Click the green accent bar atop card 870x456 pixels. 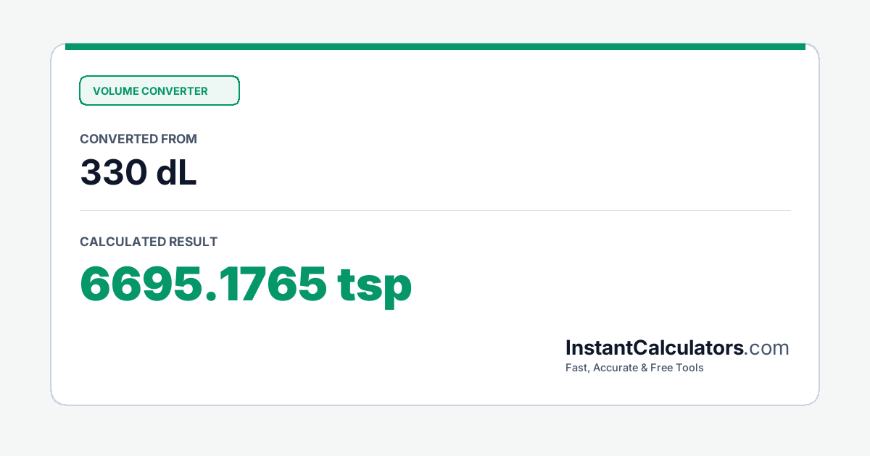[435, 46]
